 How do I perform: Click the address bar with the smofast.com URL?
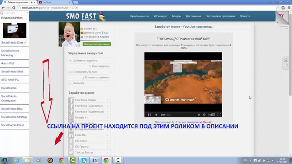[x=146, y=8]
